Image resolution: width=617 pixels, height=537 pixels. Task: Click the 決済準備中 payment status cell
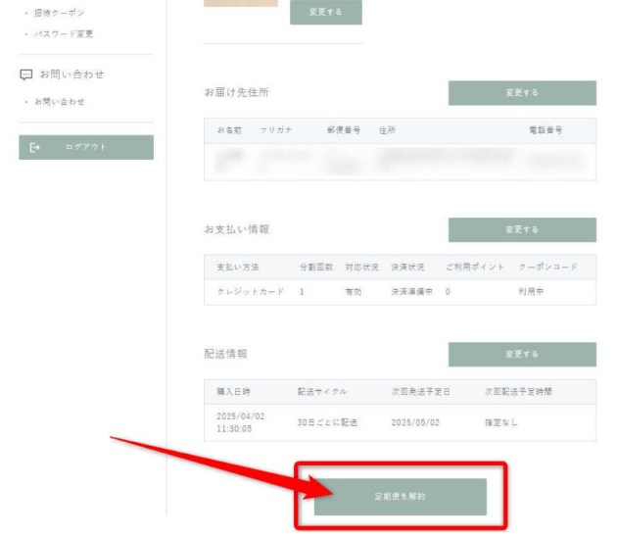tap(412, 292)
